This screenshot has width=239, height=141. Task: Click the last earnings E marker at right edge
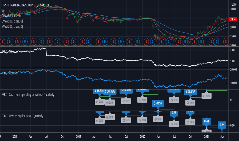(x=226, y=42)
